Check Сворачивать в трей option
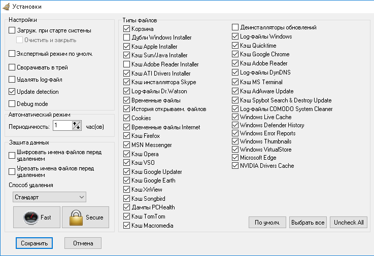Image resolution: width=374 pixels, height=256 pixels. point(12,67)
